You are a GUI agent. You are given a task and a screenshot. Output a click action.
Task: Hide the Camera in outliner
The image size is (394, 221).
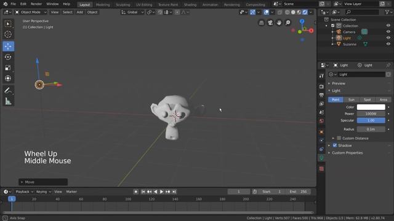[x=388, y=32]
